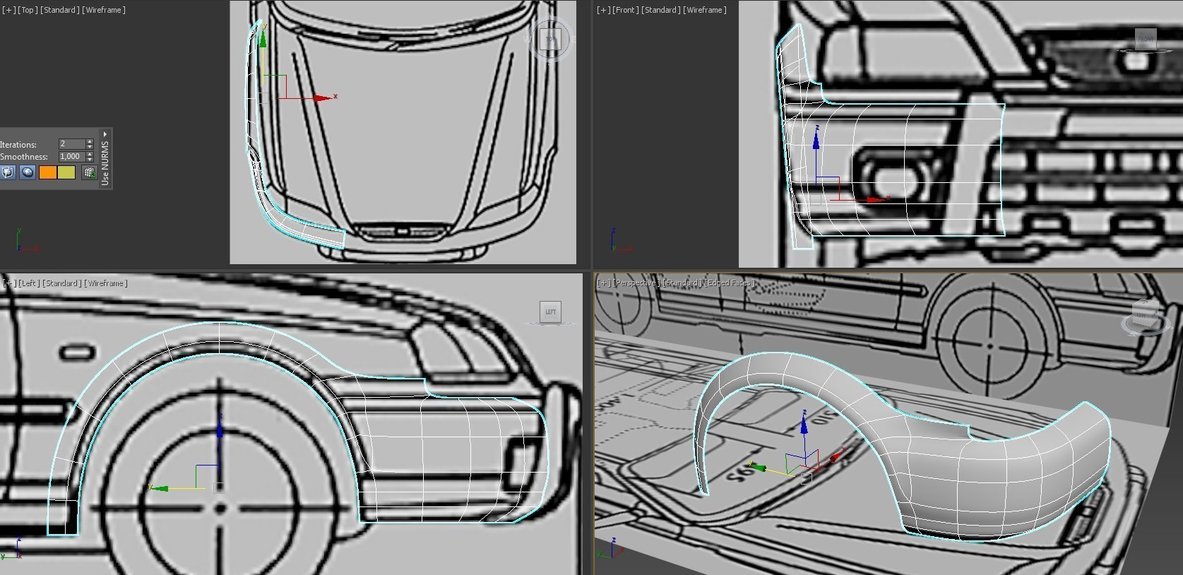Decrease Iterations with the down spinner arrow
The height and width of the screenshot is (575, 1183).
90,146
